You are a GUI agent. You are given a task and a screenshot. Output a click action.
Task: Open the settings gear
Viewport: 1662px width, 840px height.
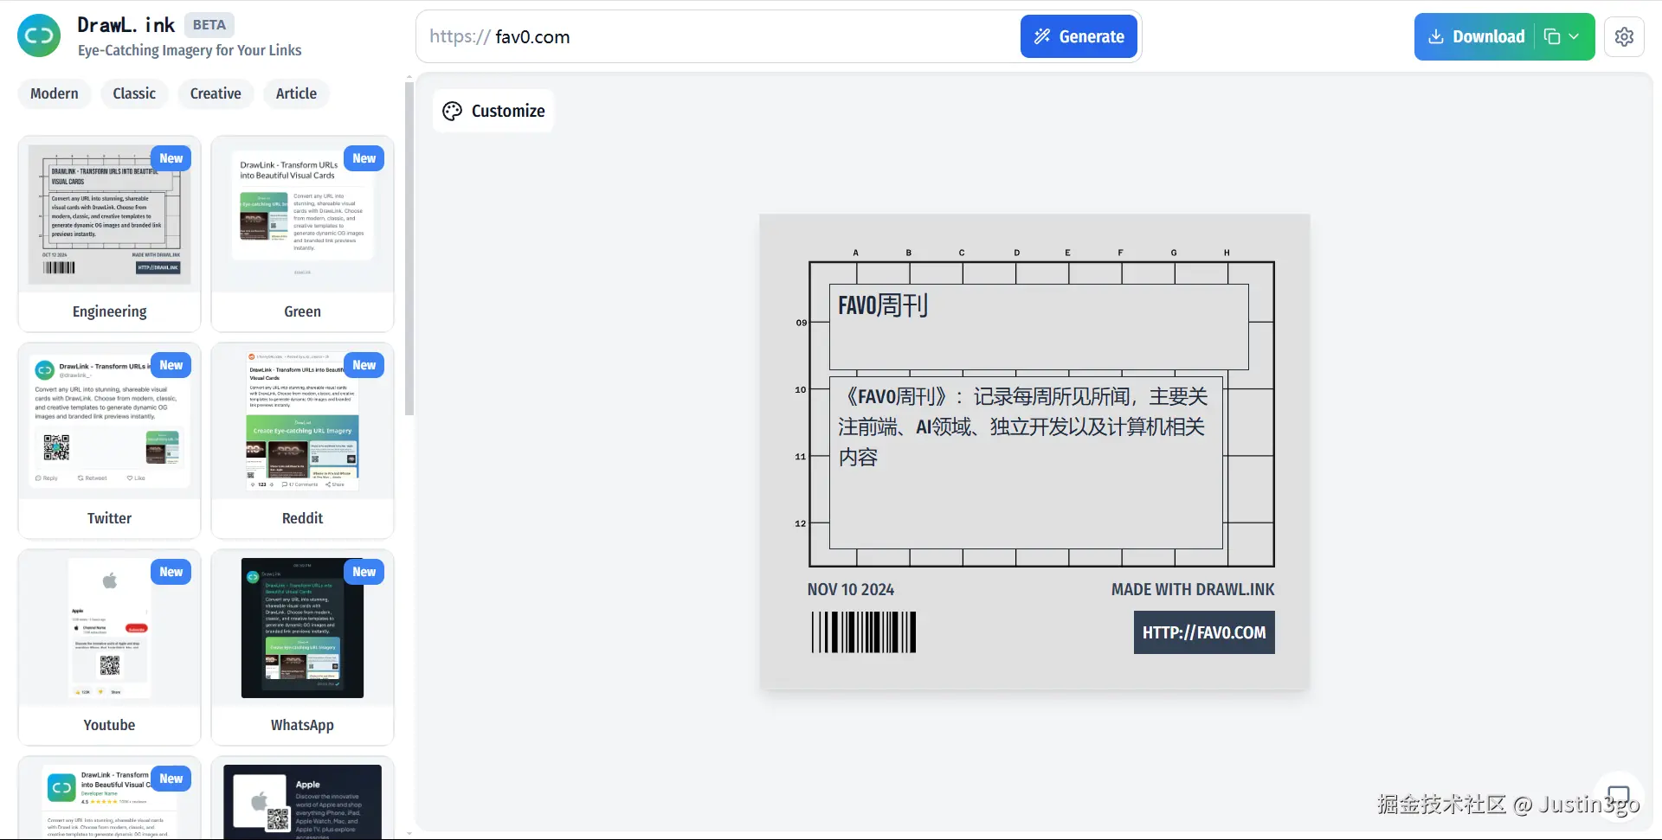pos(1624,36)
